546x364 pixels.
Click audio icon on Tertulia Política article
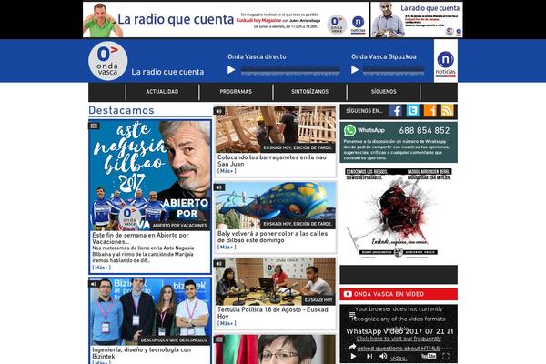[x=219, y=263]
